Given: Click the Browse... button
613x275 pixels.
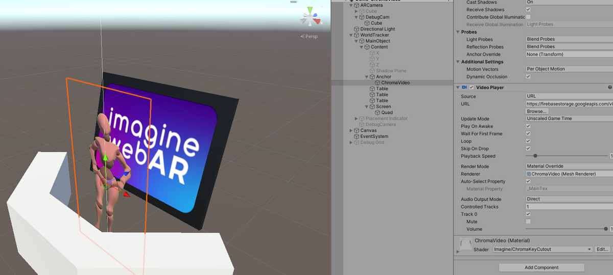Looking at the screenshot, I should [x=537, y=111].
